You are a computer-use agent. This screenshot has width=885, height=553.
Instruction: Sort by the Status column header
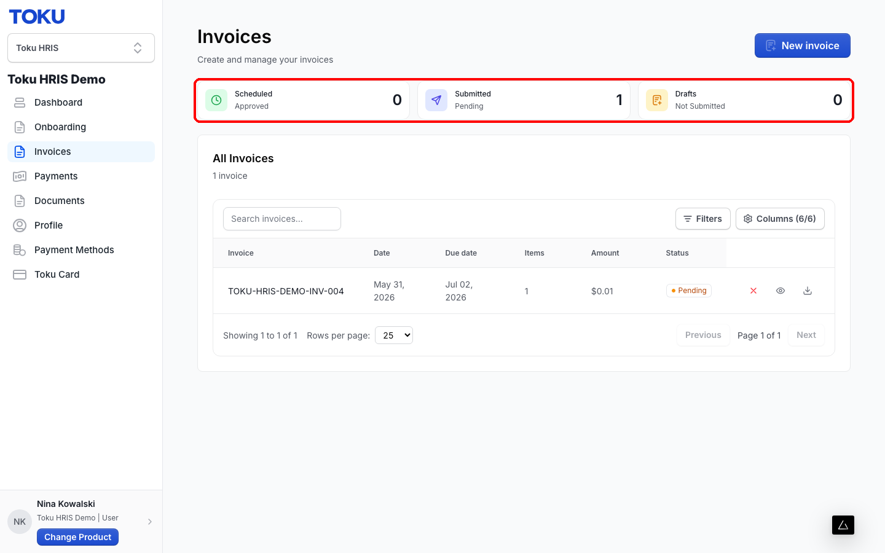(677, 253)
